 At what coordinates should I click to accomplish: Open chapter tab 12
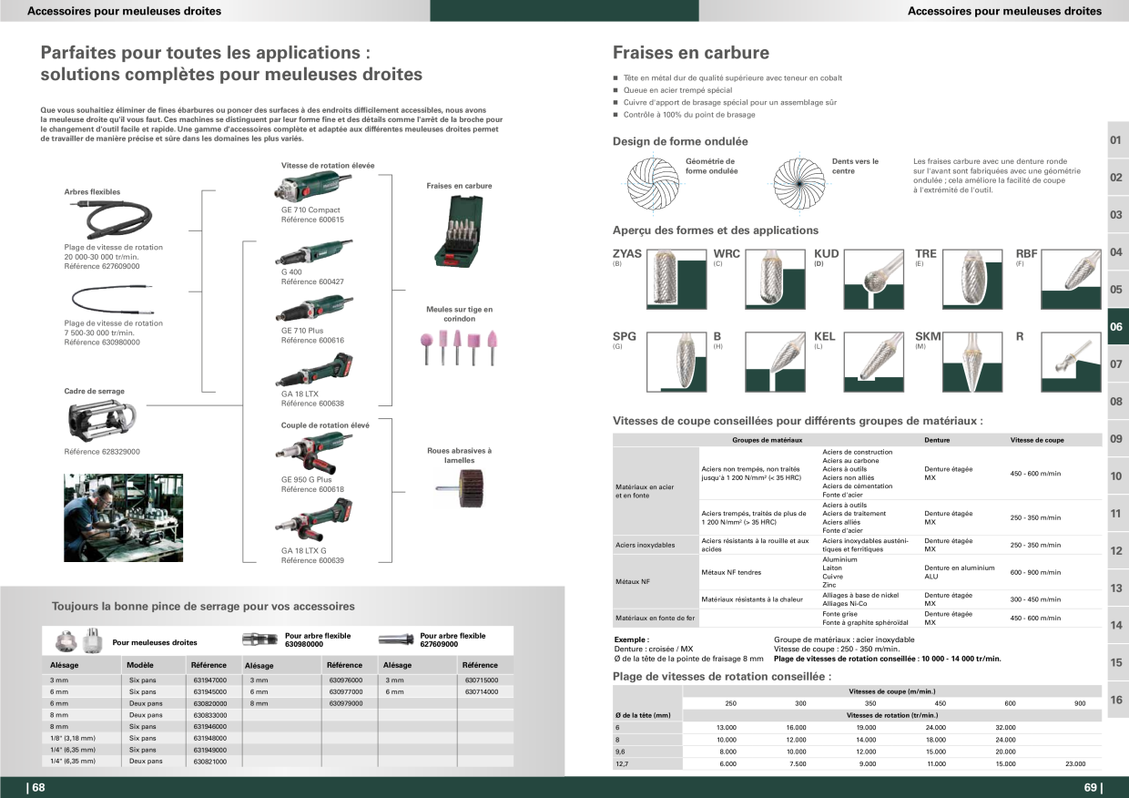1116,551
